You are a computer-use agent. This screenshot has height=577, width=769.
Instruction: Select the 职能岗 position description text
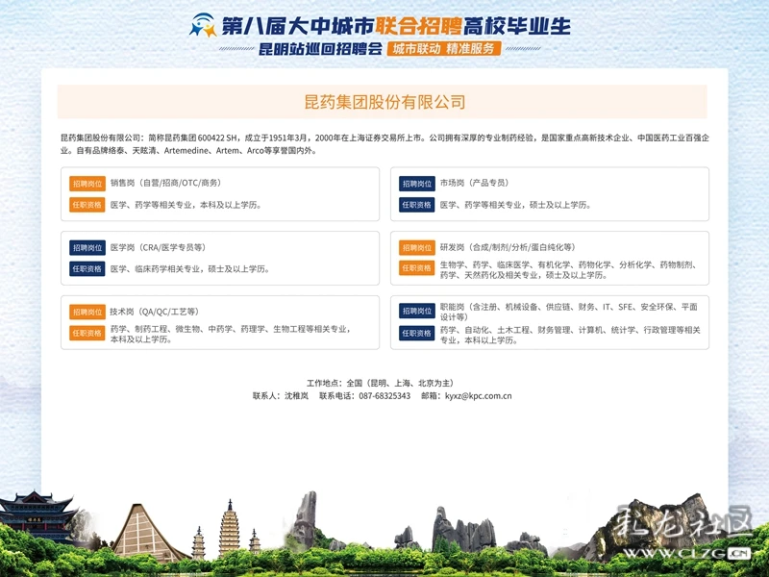click(568, 312)
